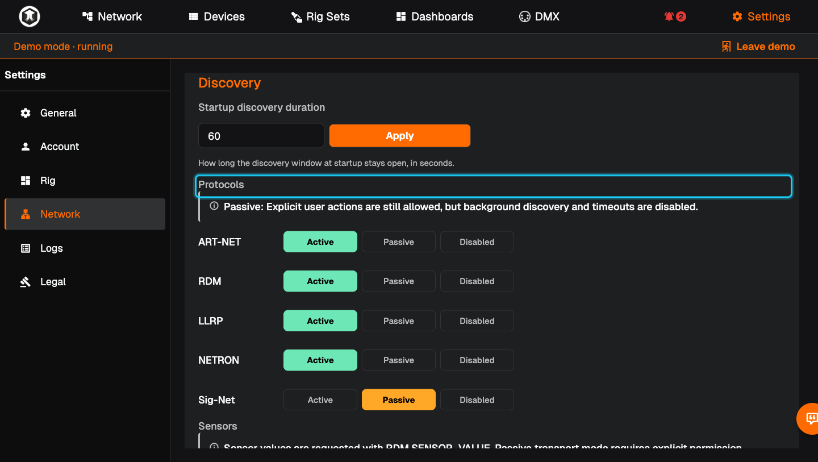The height and width of the screenshot is (462, 818).
Task: Click the startup discovery duration field
Action: [x=261, y=136]
